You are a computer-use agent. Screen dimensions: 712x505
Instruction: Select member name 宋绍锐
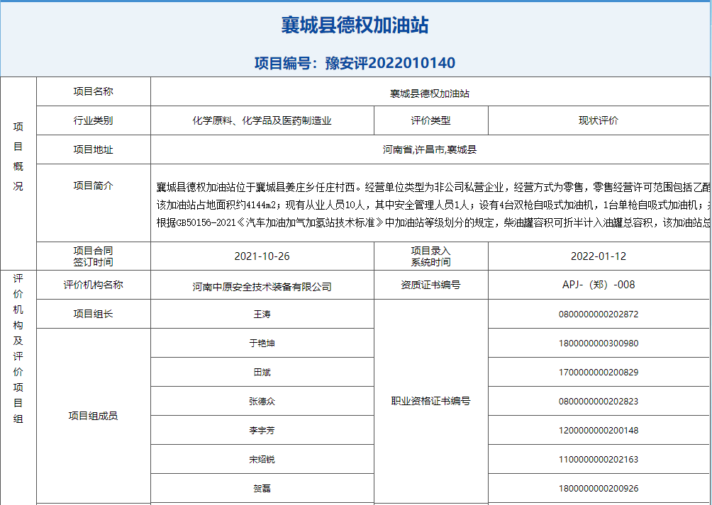click(262, 459)
